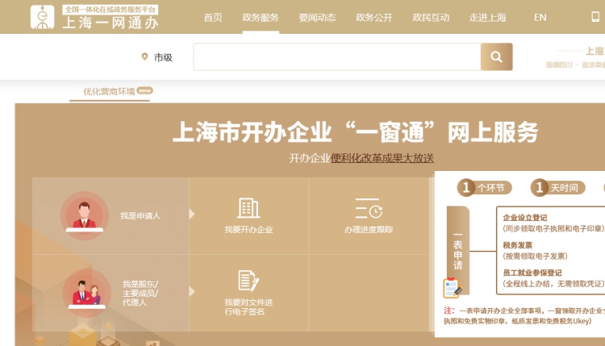Image resolution: width=605 pixels, height=346 pixels.
Task: Click the new badge on 优化营商环境
Action: (144, 90)
